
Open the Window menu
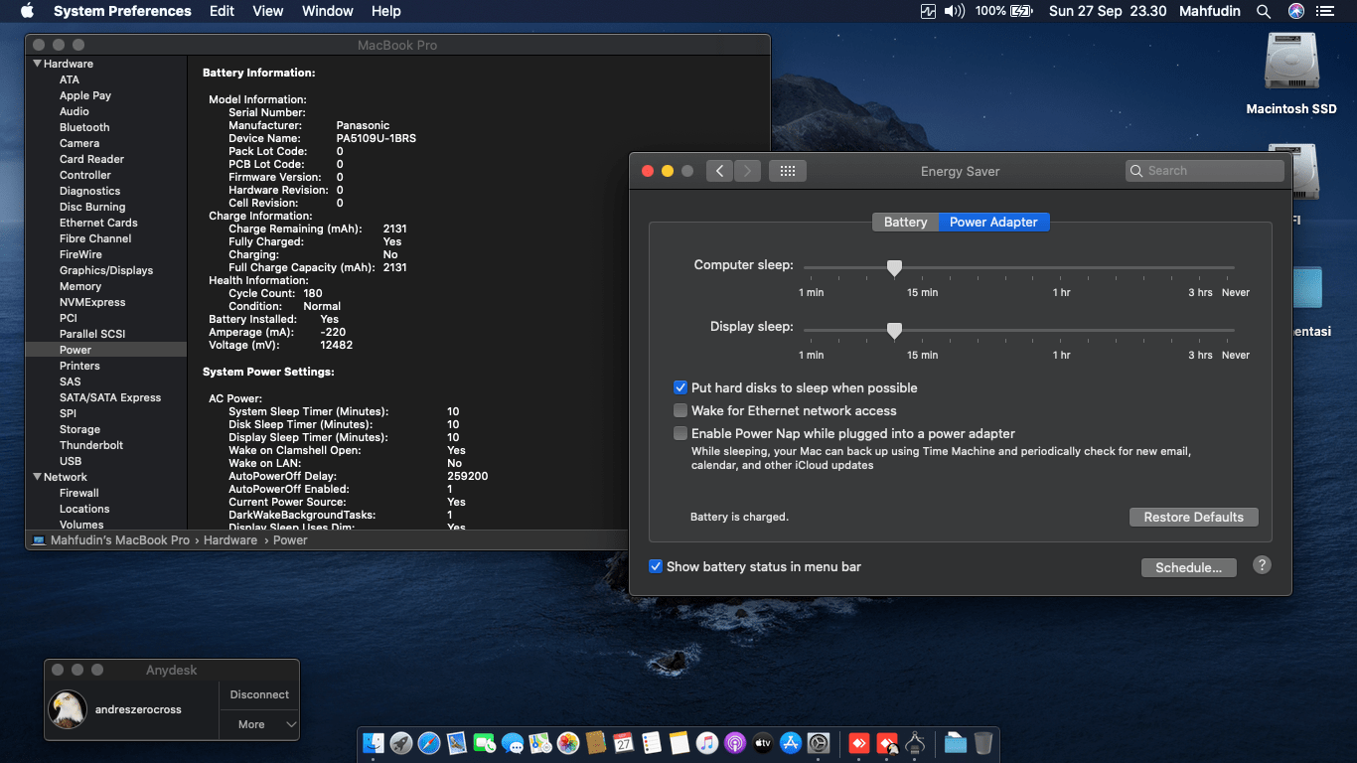pyautogui.click(x=327, y=11)
